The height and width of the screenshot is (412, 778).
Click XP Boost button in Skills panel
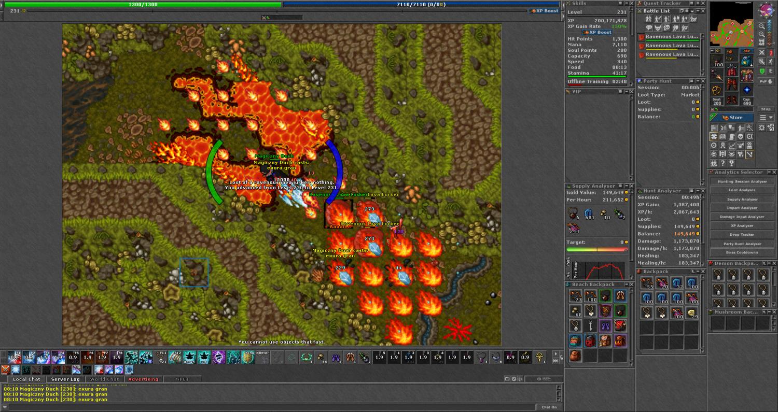[x=598, y=32]
